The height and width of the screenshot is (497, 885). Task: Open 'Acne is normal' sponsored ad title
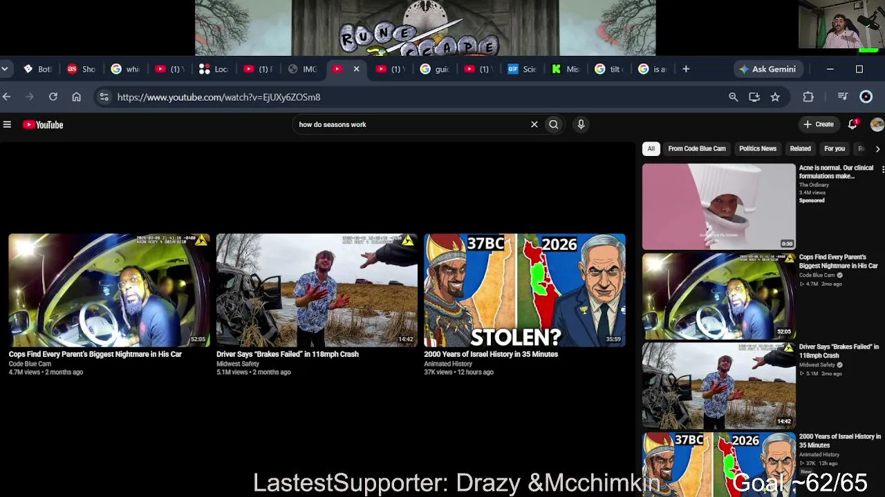(836, 172)
